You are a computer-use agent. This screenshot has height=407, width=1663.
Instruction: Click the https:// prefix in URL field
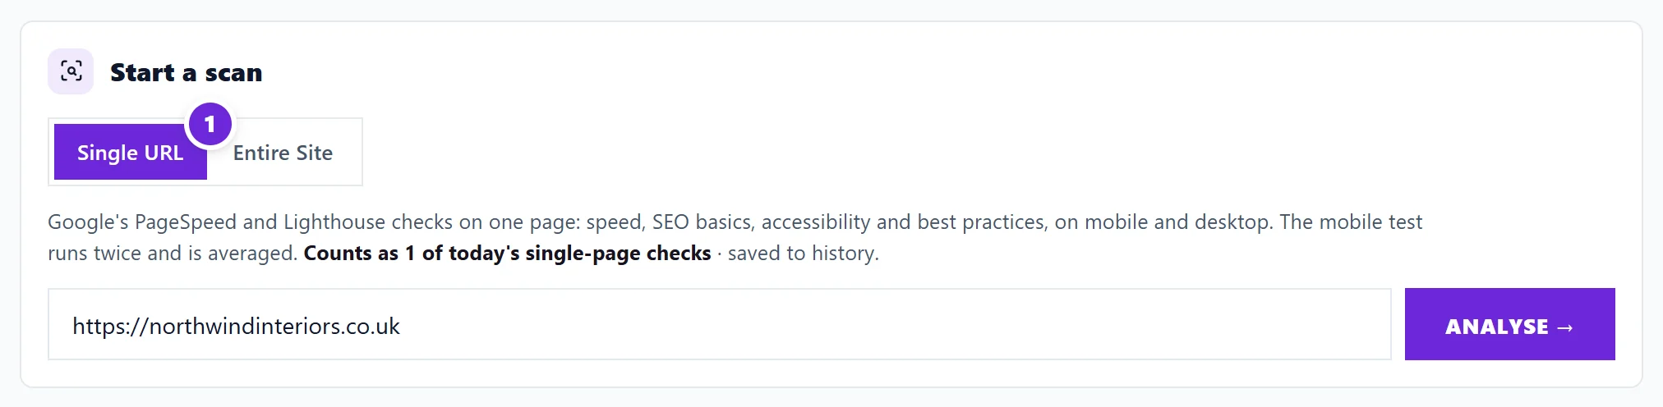110,326
